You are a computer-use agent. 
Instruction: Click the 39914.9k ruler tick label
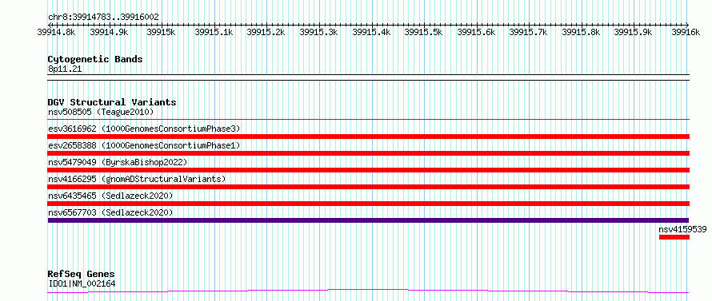coord(109,32)
